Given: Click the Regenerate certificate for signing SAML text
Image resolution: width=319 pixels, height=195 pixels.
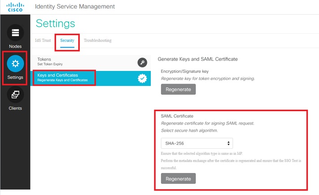Looking at the screenshot, I should pyautogui.click(x=208, y=123).
